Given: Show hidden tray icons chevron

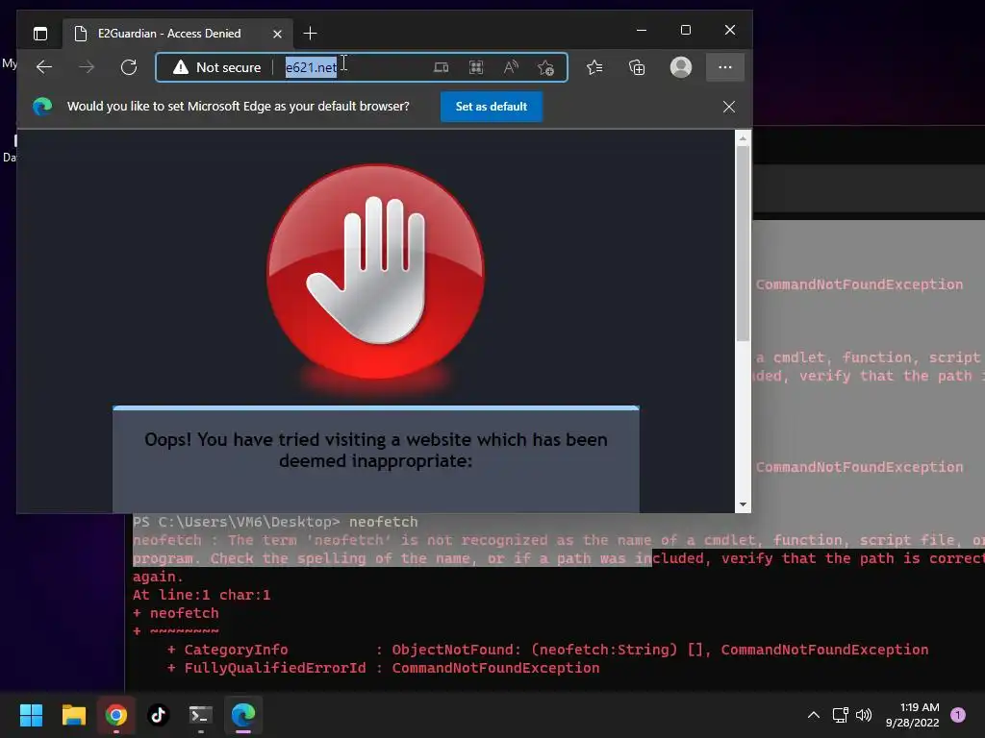Looking at the screenshot, I should tap(814, 715).
